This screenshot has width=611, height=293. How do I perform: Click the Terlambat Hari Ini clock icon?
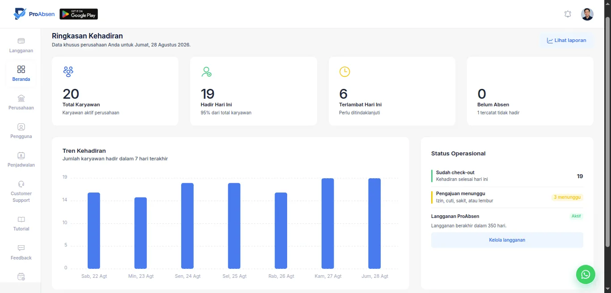coord(344,71)
